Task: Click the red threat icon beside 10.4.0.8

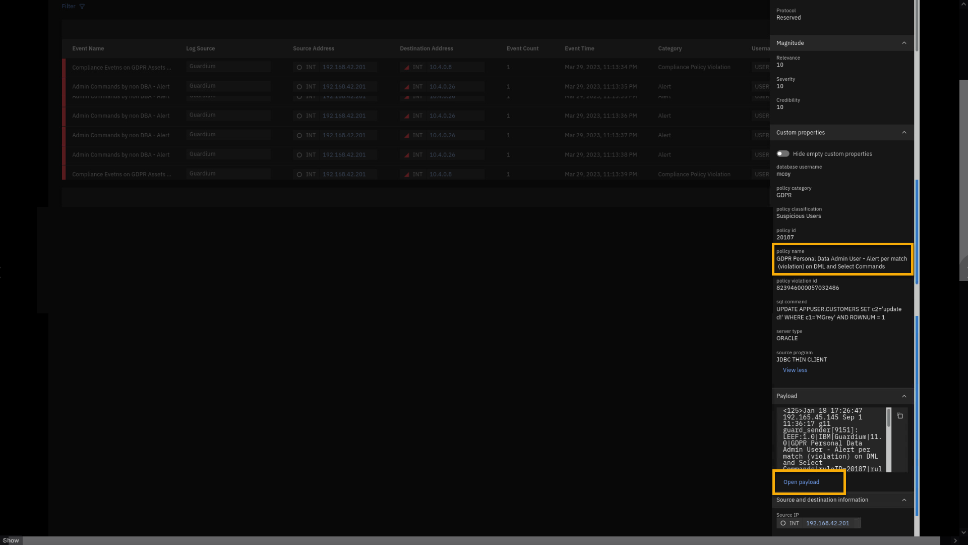Action: click(x=406, y=68)
